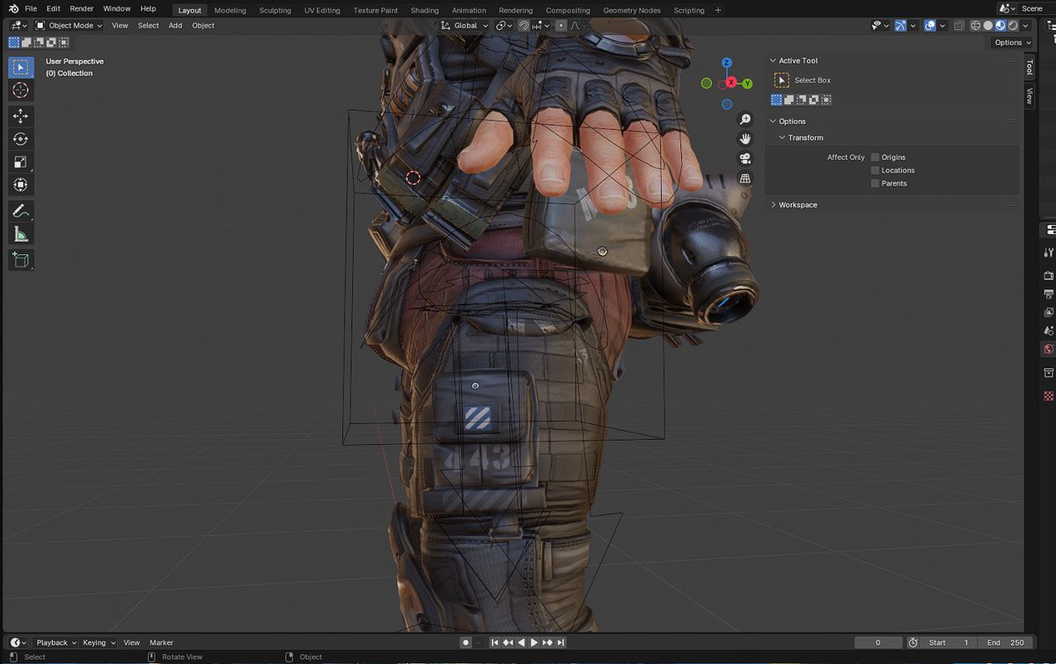Open the Render menu

tap(82, 9)
